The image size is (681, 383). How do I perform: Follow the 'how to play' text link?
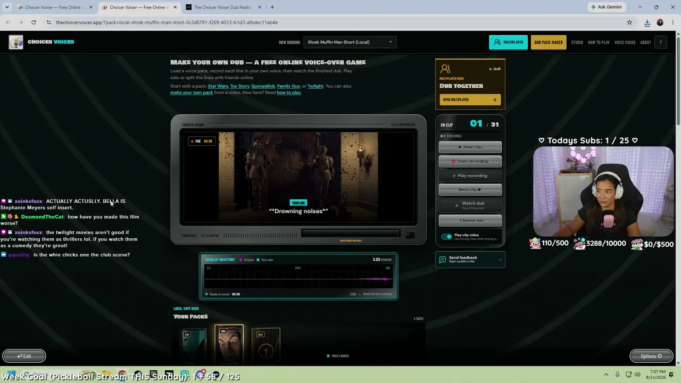coord(288,93)
